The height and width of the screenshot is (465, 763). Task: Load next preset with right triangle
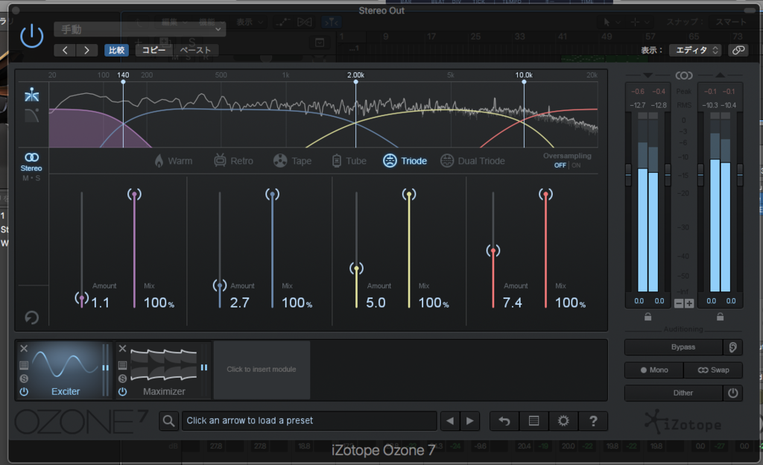click(469, 421)
